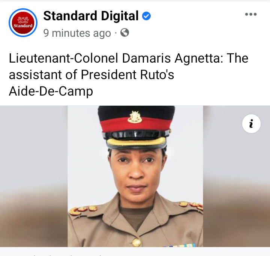
Task: Click the blurred left margin of the image
Action: tap(34, 176)
